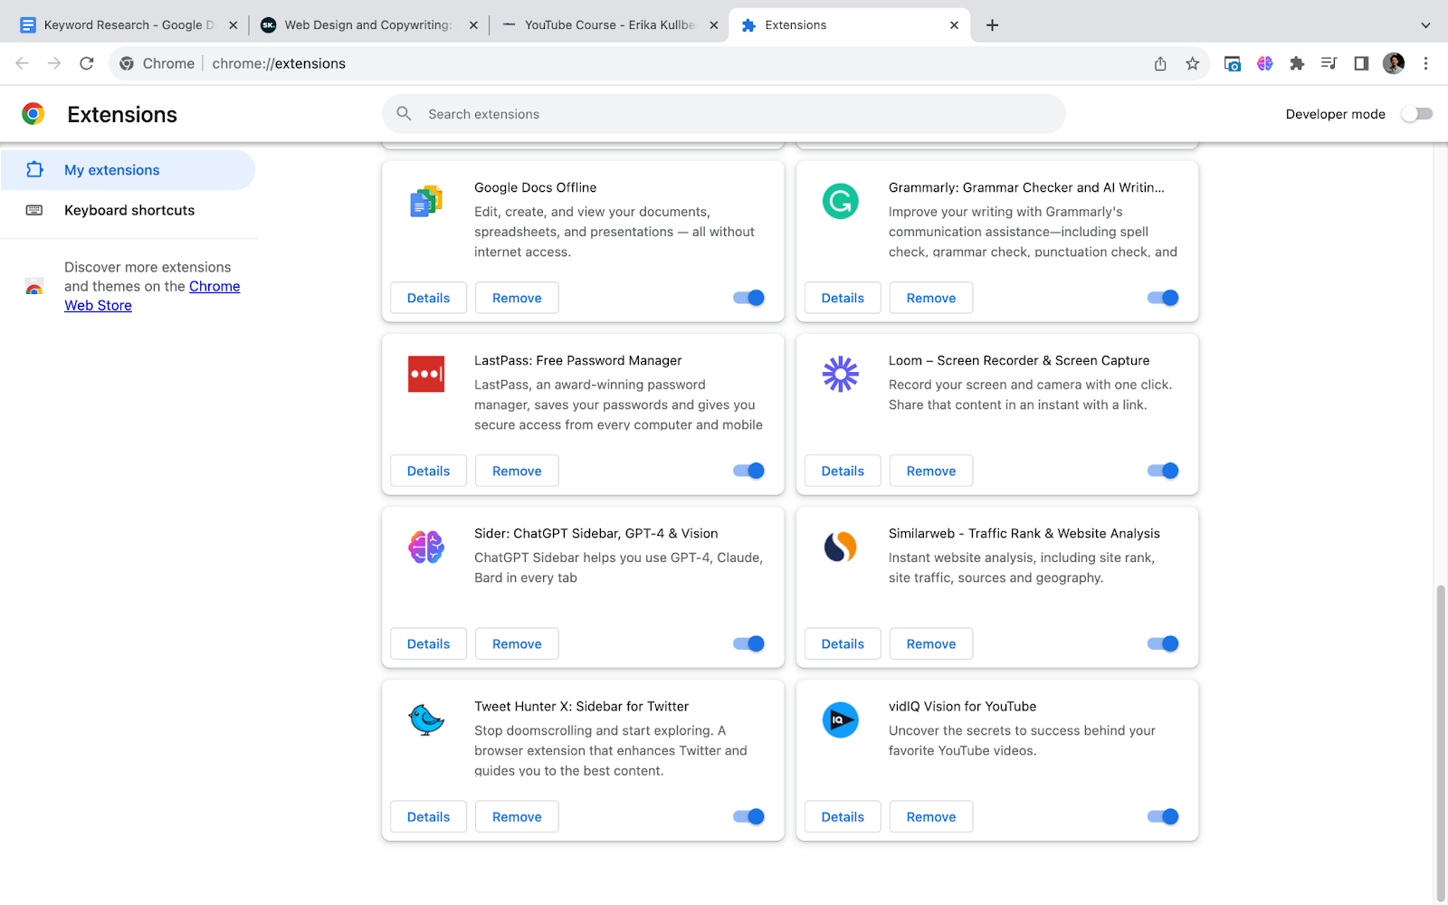This screenshot has width=1448, height=905.
Task: Open the Extensions puzzle piece menu
Action: pyautogui.click(x=1297, y=63)
